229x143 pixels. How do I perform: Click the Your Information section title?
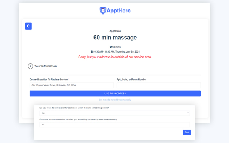(45, 66)
